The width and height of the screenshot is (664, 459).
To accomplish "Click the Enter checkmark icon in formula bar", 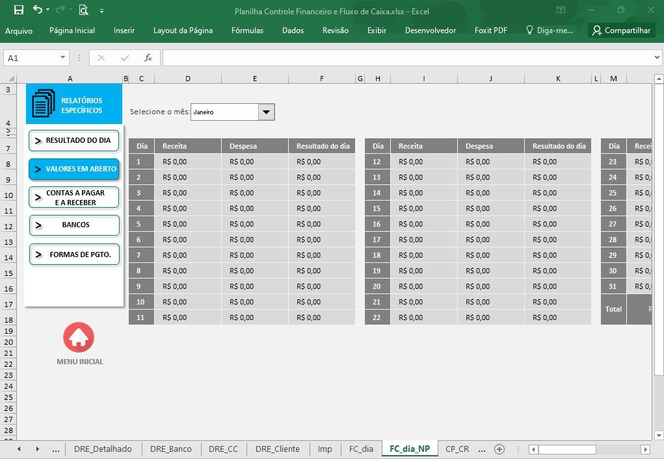I will pos(124,58).
